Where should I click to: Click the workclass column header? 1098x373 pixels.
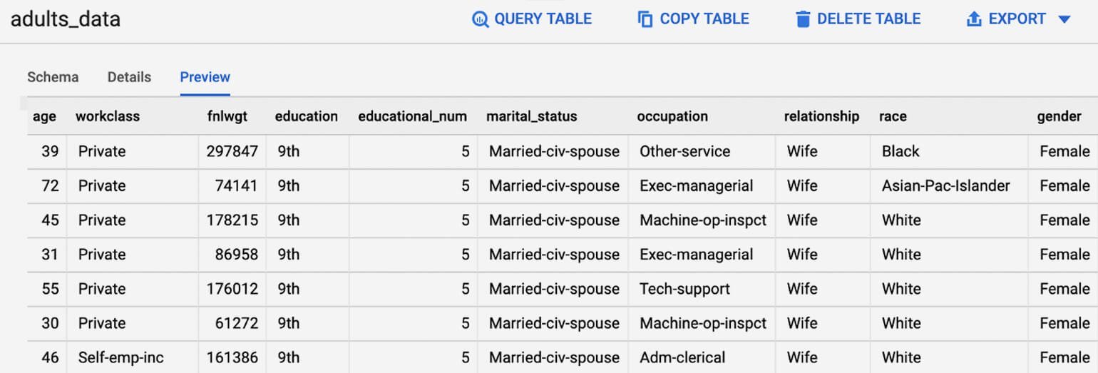point(108,116)
